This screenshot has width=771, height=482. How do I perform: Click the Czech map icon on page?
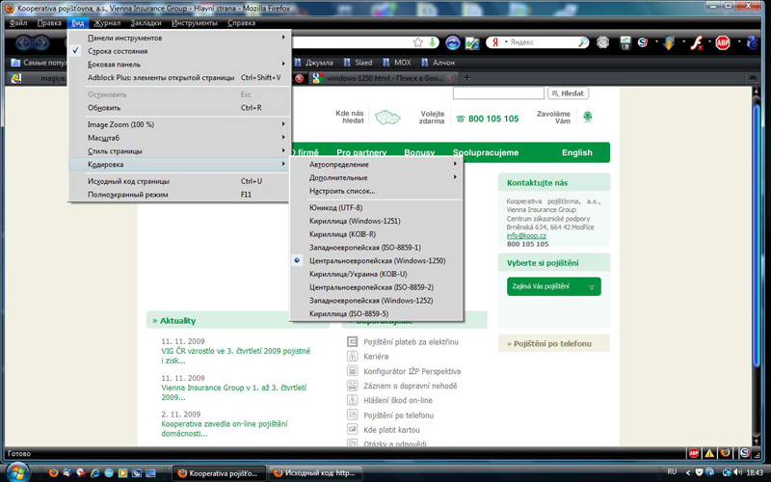(387, 117)
